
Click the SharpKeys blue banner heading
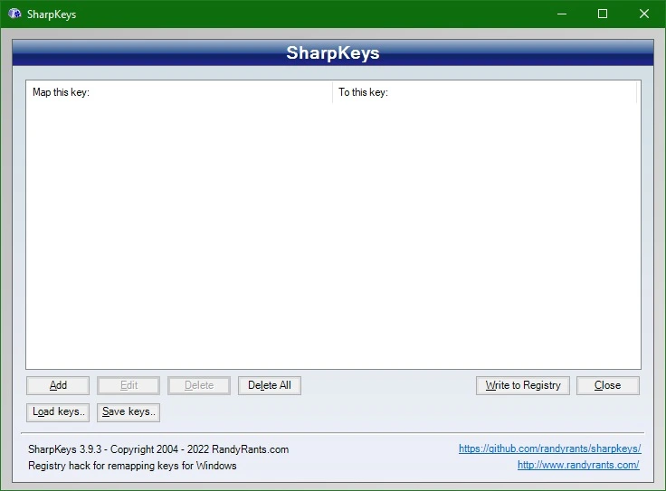pos(333,53)
